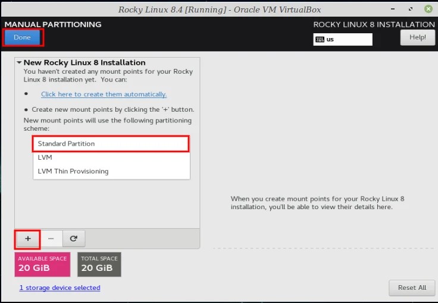Remove mount point with minus button
This screenshot has width=438, height=303.
pyautogui.click(x=51, y=239)
